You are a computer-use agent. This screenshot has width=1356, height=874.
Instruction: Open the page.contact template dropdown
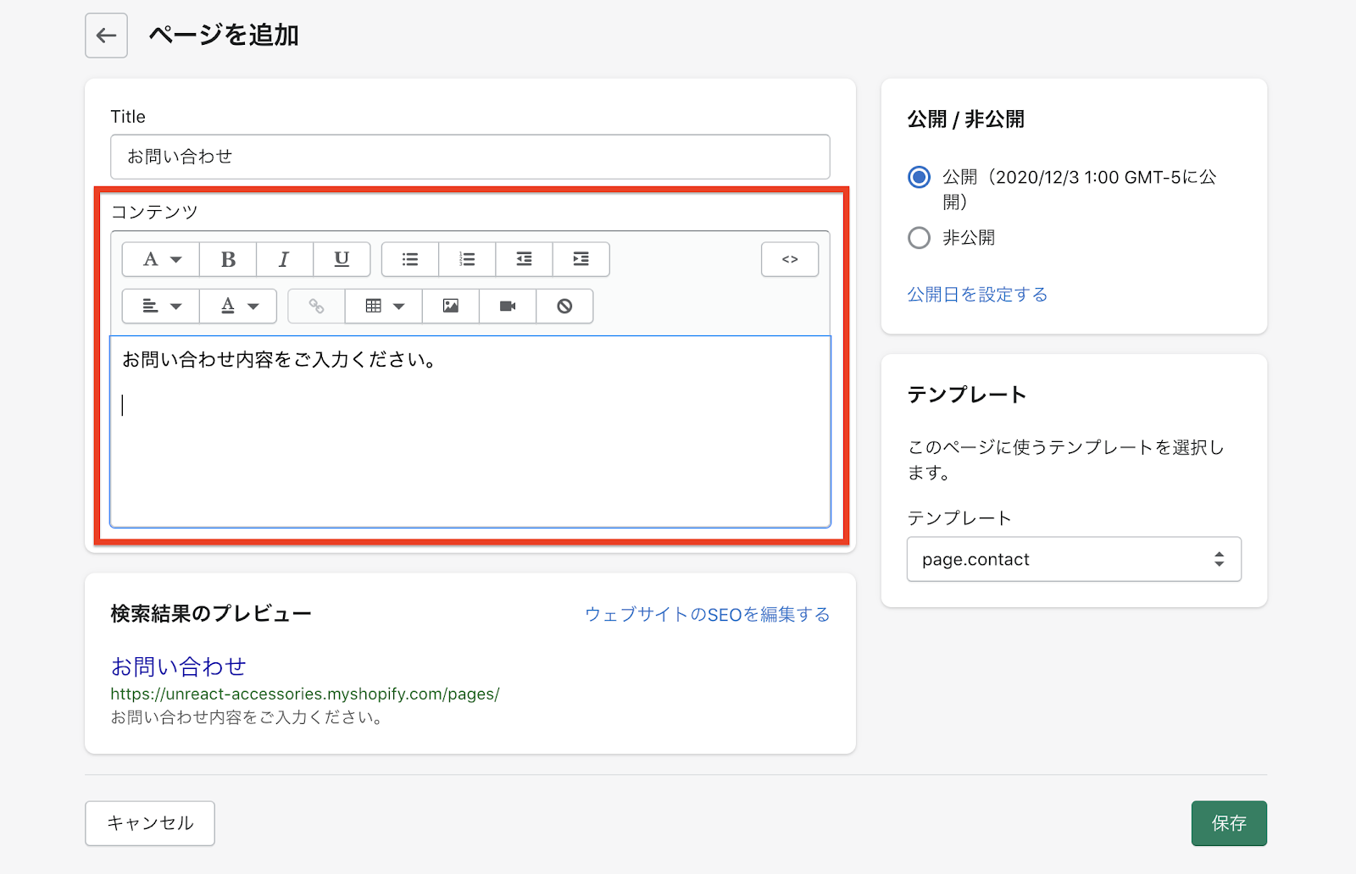click(1074, 559)
